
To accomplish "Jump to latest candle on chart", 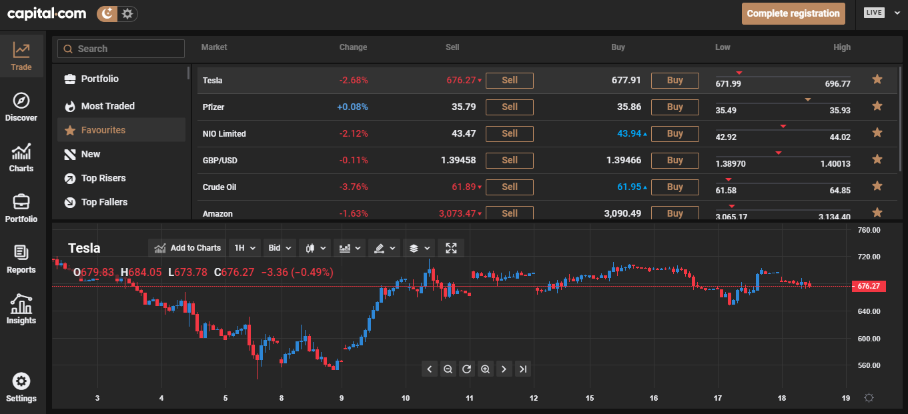I will pos(522,369).
